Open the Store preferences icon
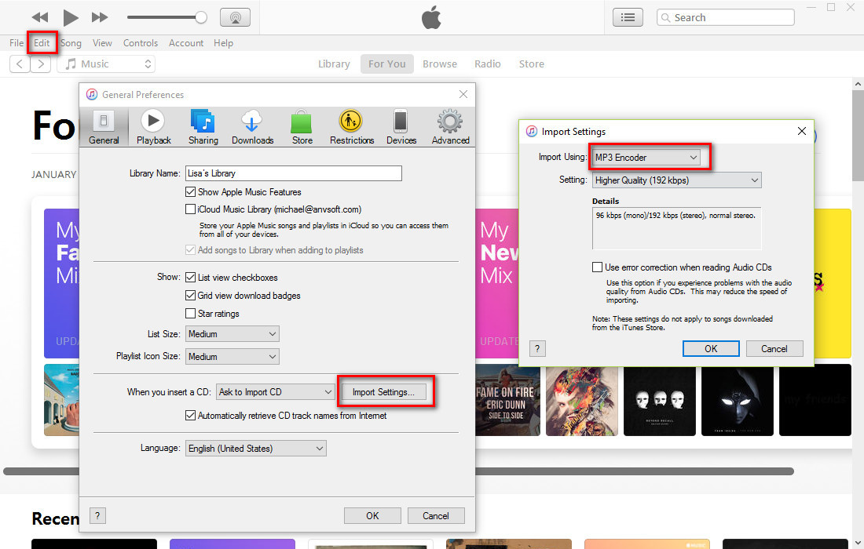Screen dimensions: 864x549 302,127
